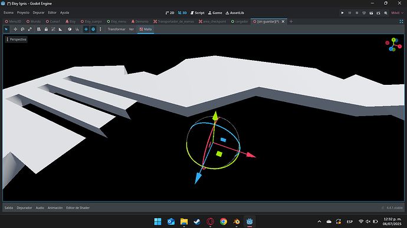The image size is (407, 228).
Task: Lock the selected node with padlock icon
Action: coord(46,29)
